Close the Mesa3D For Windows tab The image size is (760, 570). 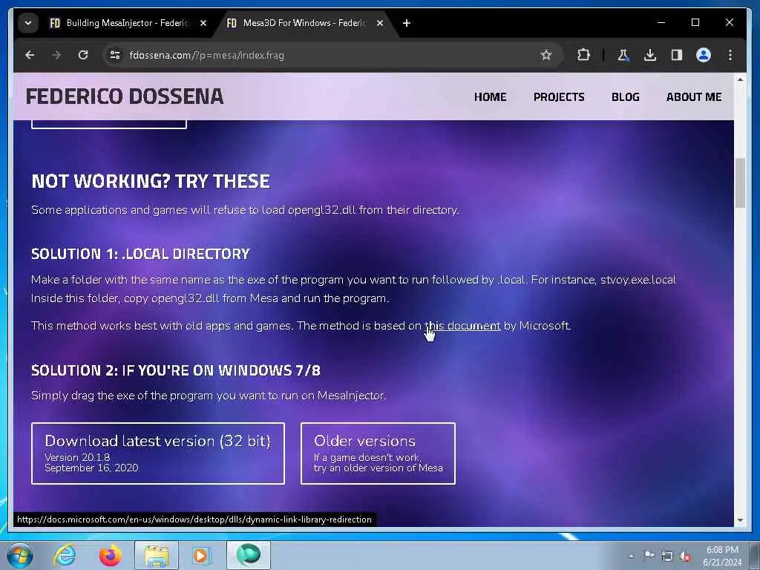(x=380, y=23)
